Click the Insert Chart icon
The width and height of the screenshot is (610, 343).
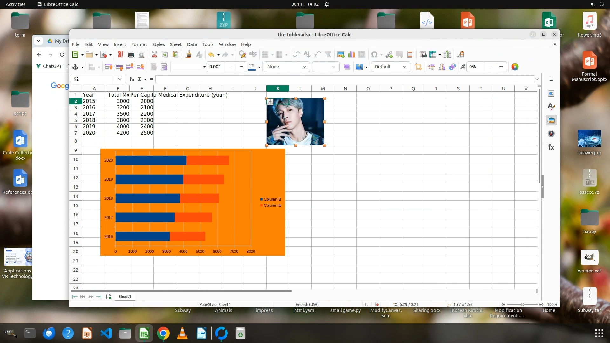click(351, 55)
